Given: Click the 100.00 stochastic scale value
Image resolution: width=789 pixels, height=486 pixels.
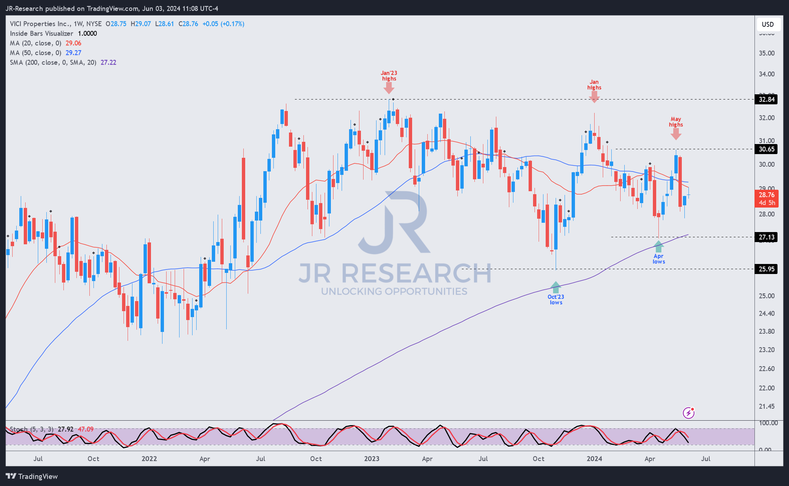Looking at the screenshot, I should pyautogui.click(x=768, y=423).
